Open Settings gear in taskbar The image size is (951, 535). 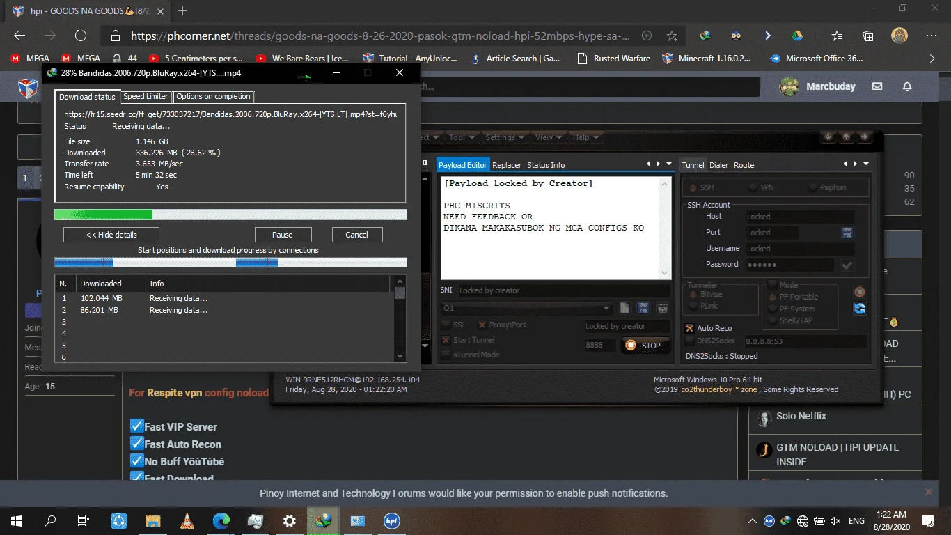290,520
